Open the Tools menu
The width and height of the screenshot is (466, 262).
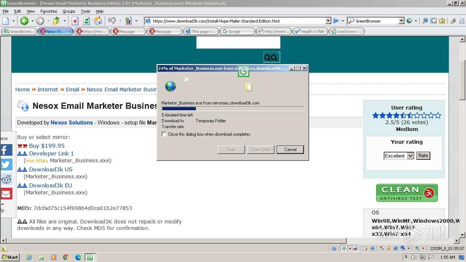point(86,11)
